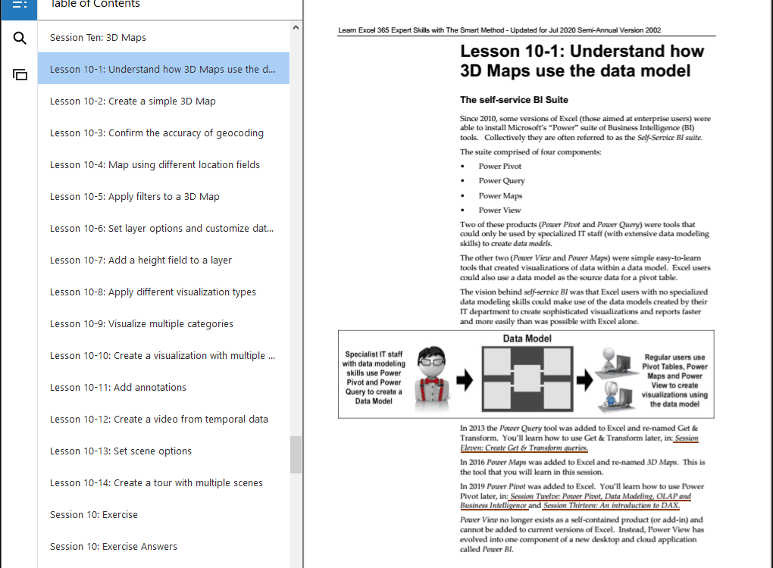Open Session Ten: 3D Maps entry
Screen dimensions: 773x568
coord(164,37)
